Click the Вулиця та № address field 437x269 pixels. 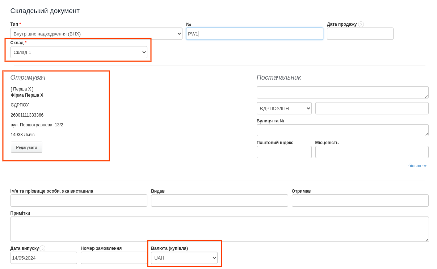coord(342,130)
